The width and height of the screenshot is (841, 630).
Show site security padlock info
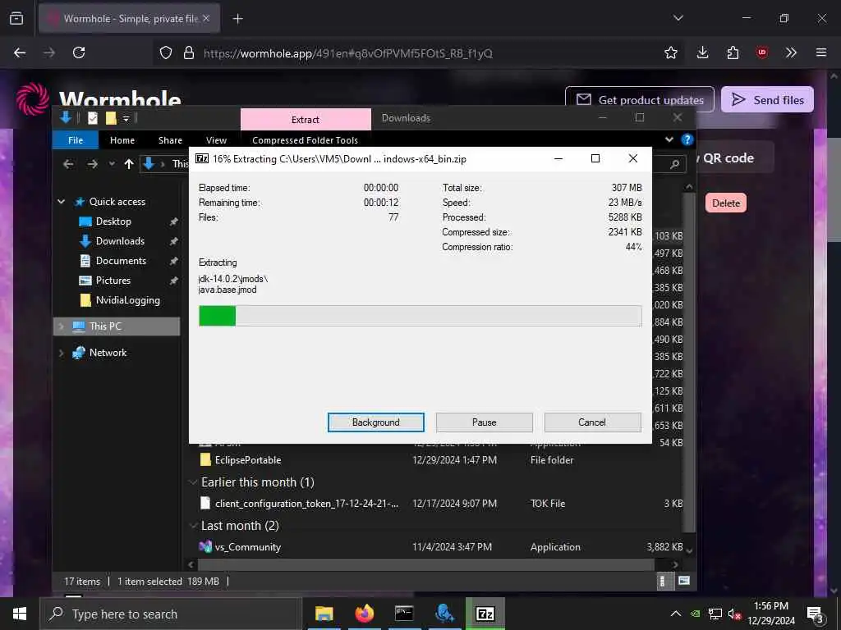coord(189,52)
